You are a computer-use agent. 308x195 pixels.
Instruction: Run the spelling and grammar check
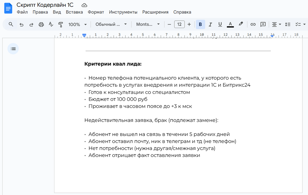point(51,24)
